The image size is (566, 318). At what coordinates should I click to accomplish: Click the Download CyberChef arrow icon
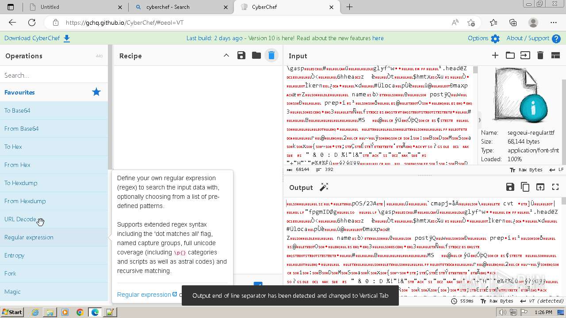pos(67,38)
